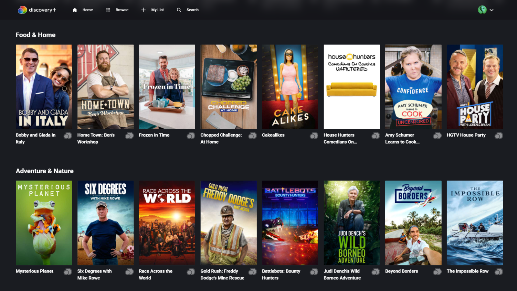The height and width of the screenshot is (291, 517).
Task: Open The Impossible Row poster
Action: (x=475, y=223)
